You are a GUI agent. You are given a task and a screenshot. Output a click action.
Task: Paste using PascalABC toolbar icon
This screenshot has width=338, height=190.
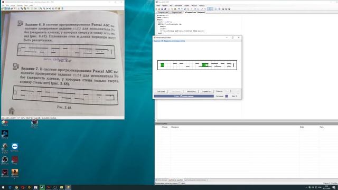[x=175, y=9]
